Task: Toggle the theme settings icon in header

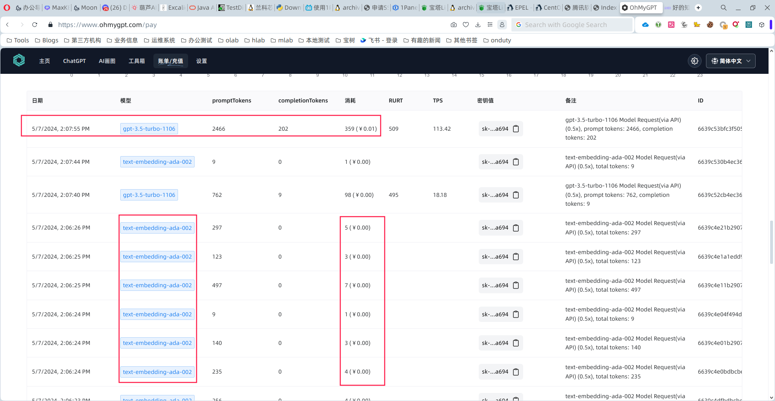Action: pyautogui.click(x=694, y=61)
